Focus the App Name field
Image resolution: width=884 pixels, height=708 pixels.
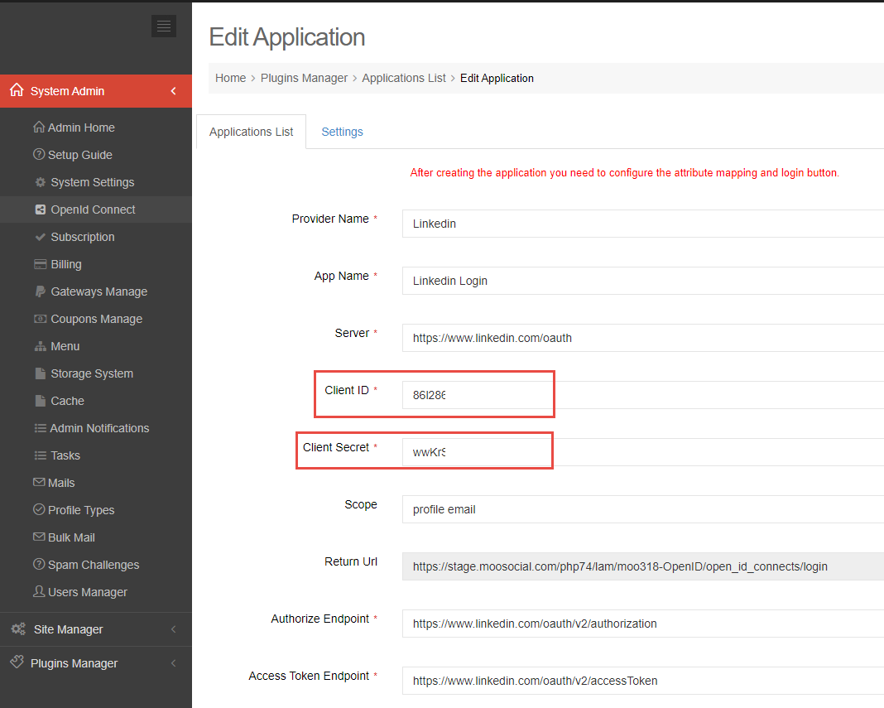(642, 281)
